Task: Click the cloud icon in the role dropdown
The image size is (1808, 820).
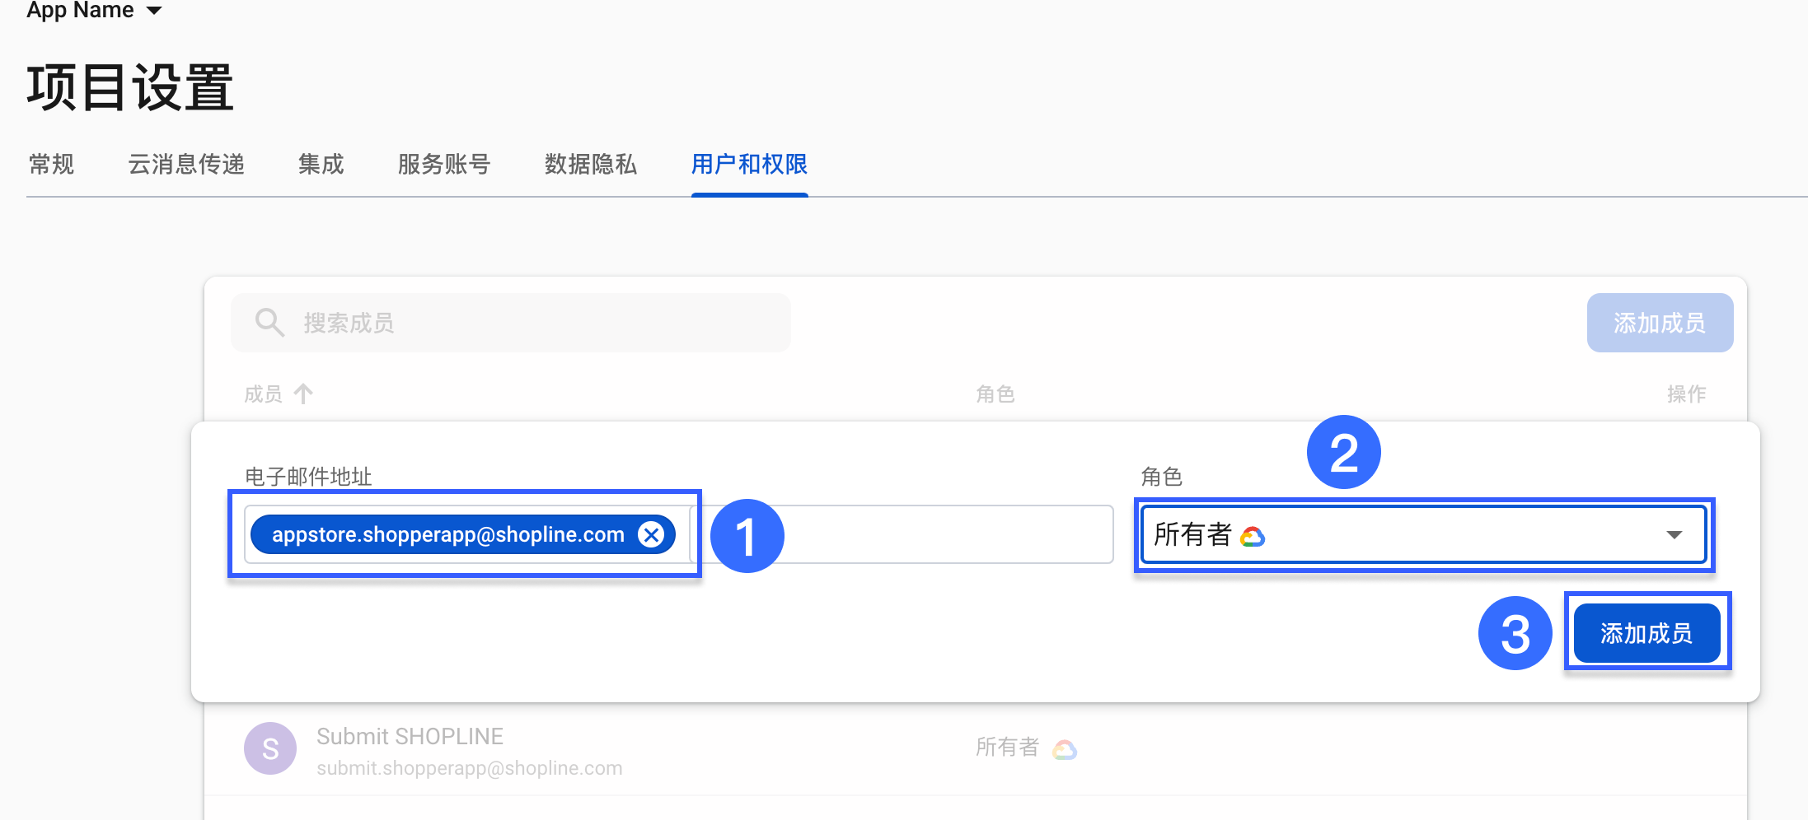Action: pos(1253,537)
